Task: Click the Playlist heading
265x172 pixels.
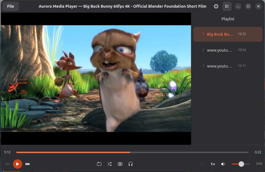Action: tap(228, 19)
